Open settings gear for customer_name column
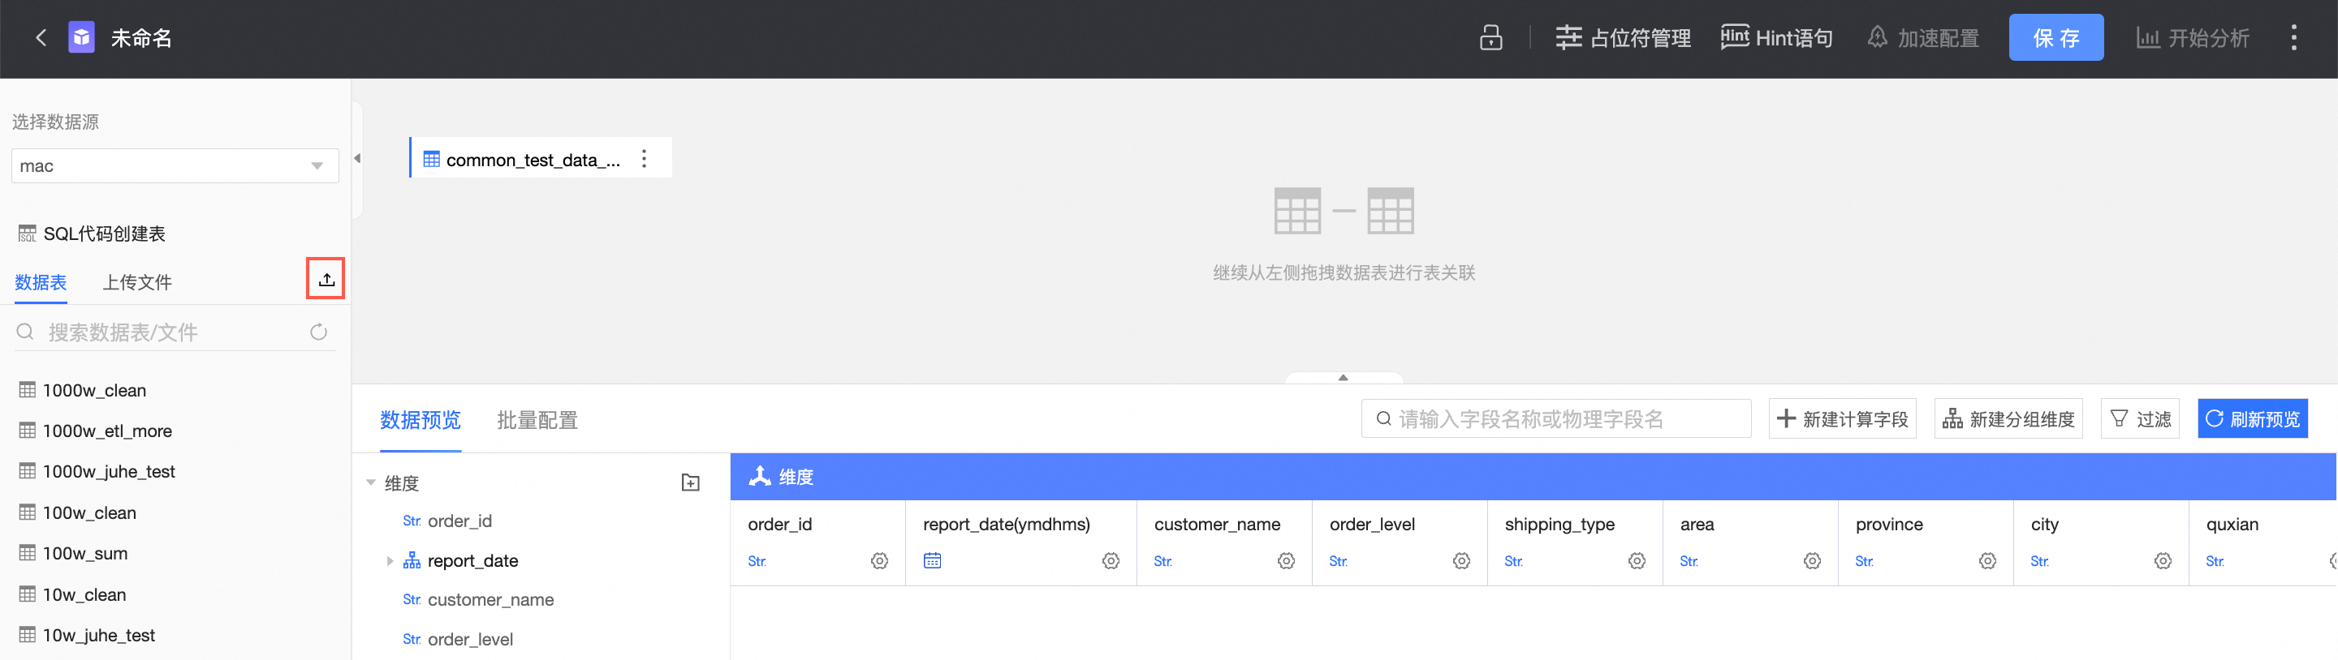This screenshot has width=2338, height=660. point(1286,561)
